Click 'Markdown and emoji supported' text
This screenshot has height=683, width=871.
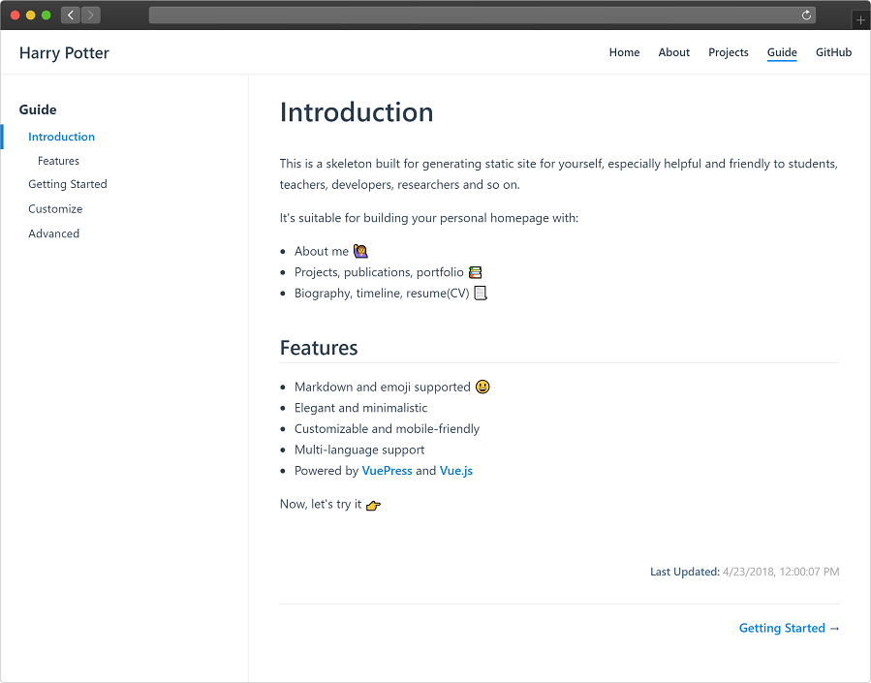click(383, 387)
